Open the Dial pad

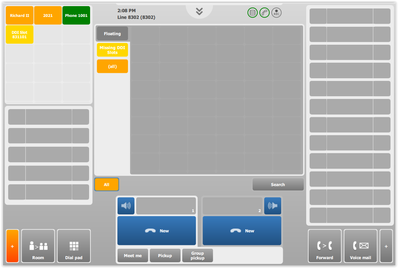pyautogui.click(x=74, y=246)
